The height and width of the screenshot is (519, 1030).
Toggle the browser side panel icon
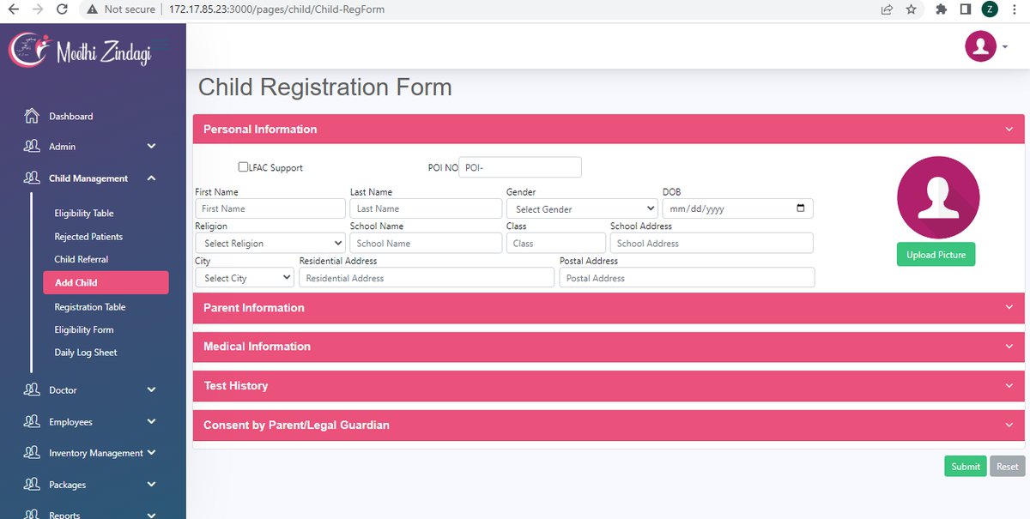click(x=966, y=9)
